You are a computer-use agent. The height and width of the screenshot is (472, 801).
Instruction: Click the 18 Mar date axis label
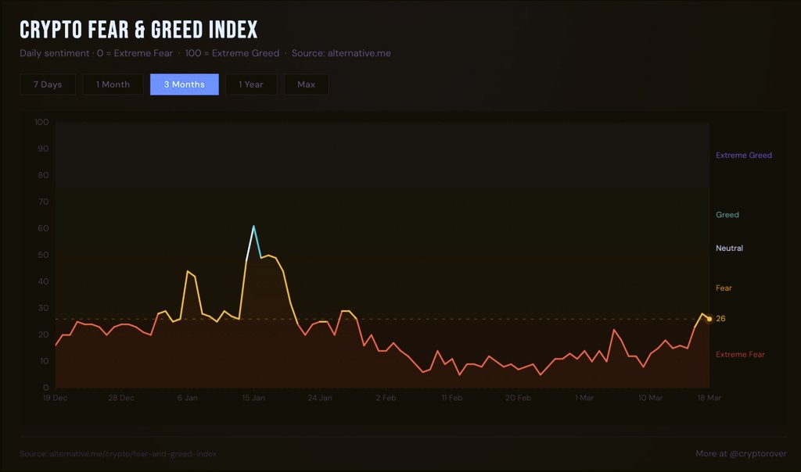[x=709, y=398]
